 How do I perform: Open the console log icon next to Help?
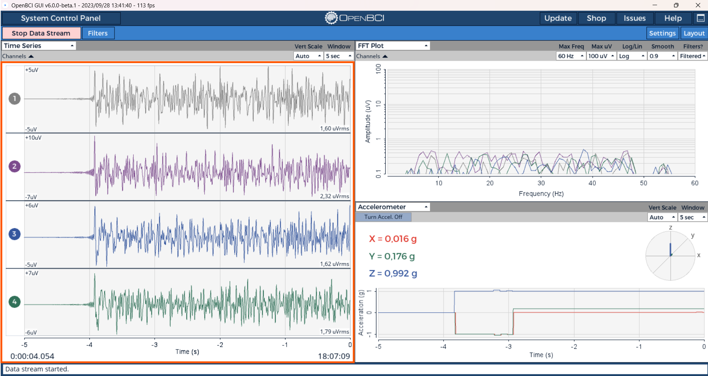[700, 18]
